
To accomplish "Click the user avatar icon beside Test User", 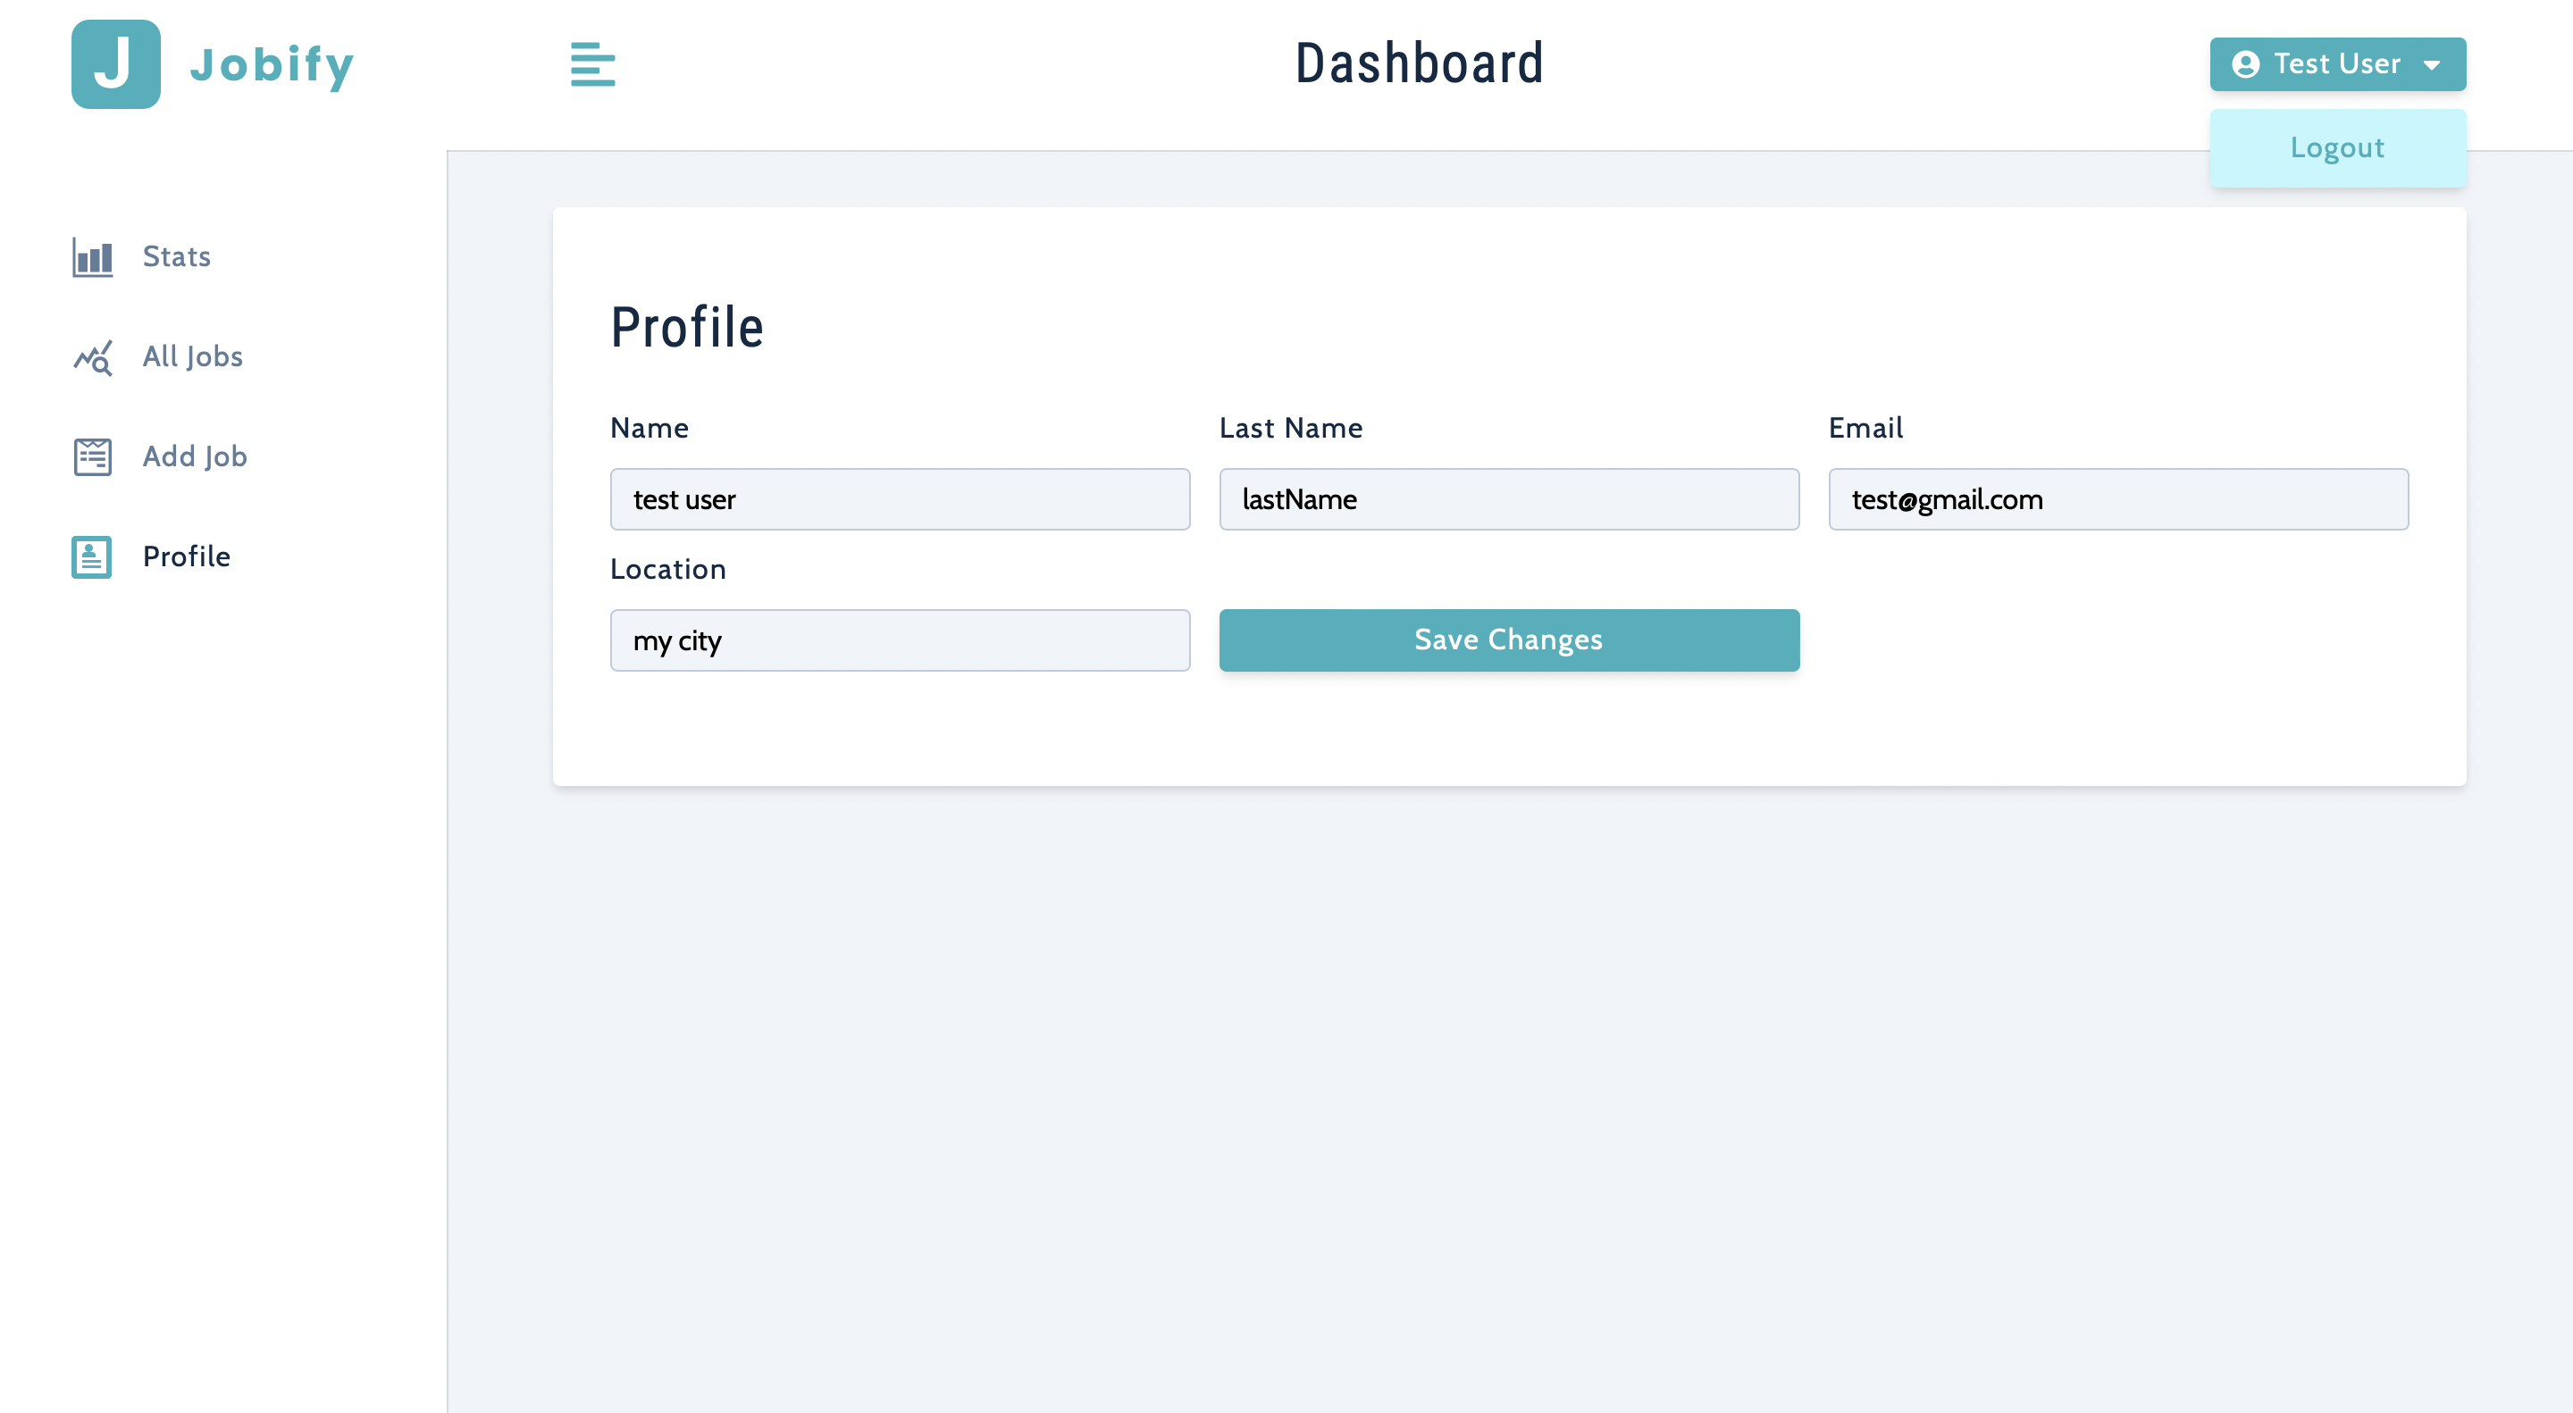I will point(2245,64).
